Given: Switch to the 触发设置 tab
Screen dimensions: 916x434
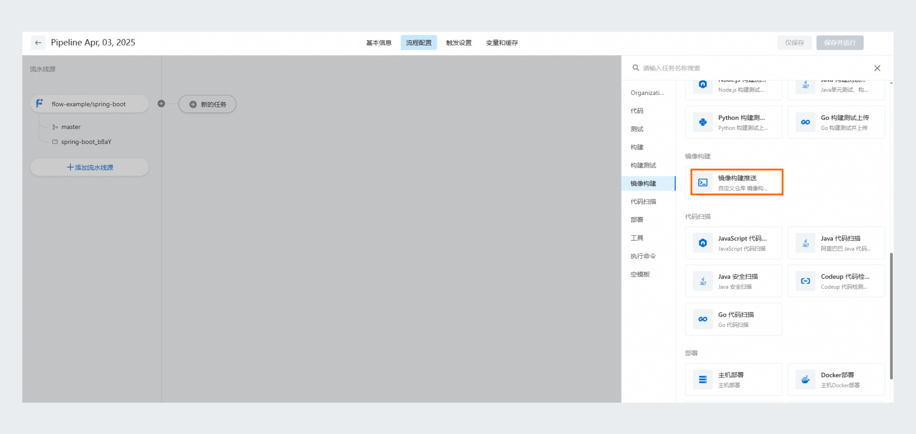Looking at the screenshot, I should [x=458, y=43].
